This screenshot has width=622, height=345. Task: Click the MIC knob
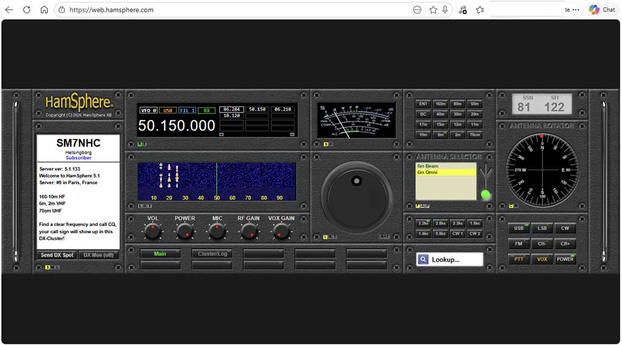217,231
